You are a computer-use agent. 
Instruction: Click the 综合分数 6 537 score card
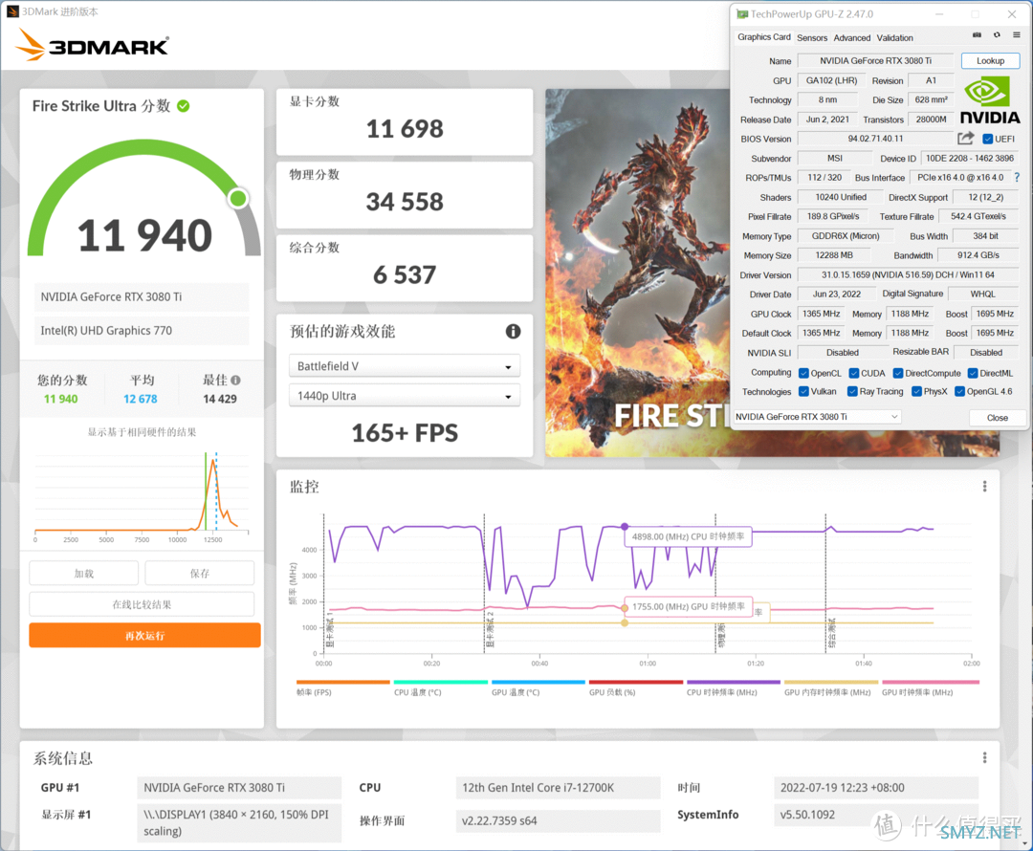(x=405, y=268)
